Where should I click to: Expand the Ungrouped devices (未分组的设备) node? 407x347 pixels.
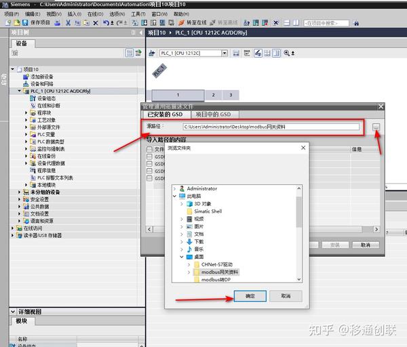(19, 192)
